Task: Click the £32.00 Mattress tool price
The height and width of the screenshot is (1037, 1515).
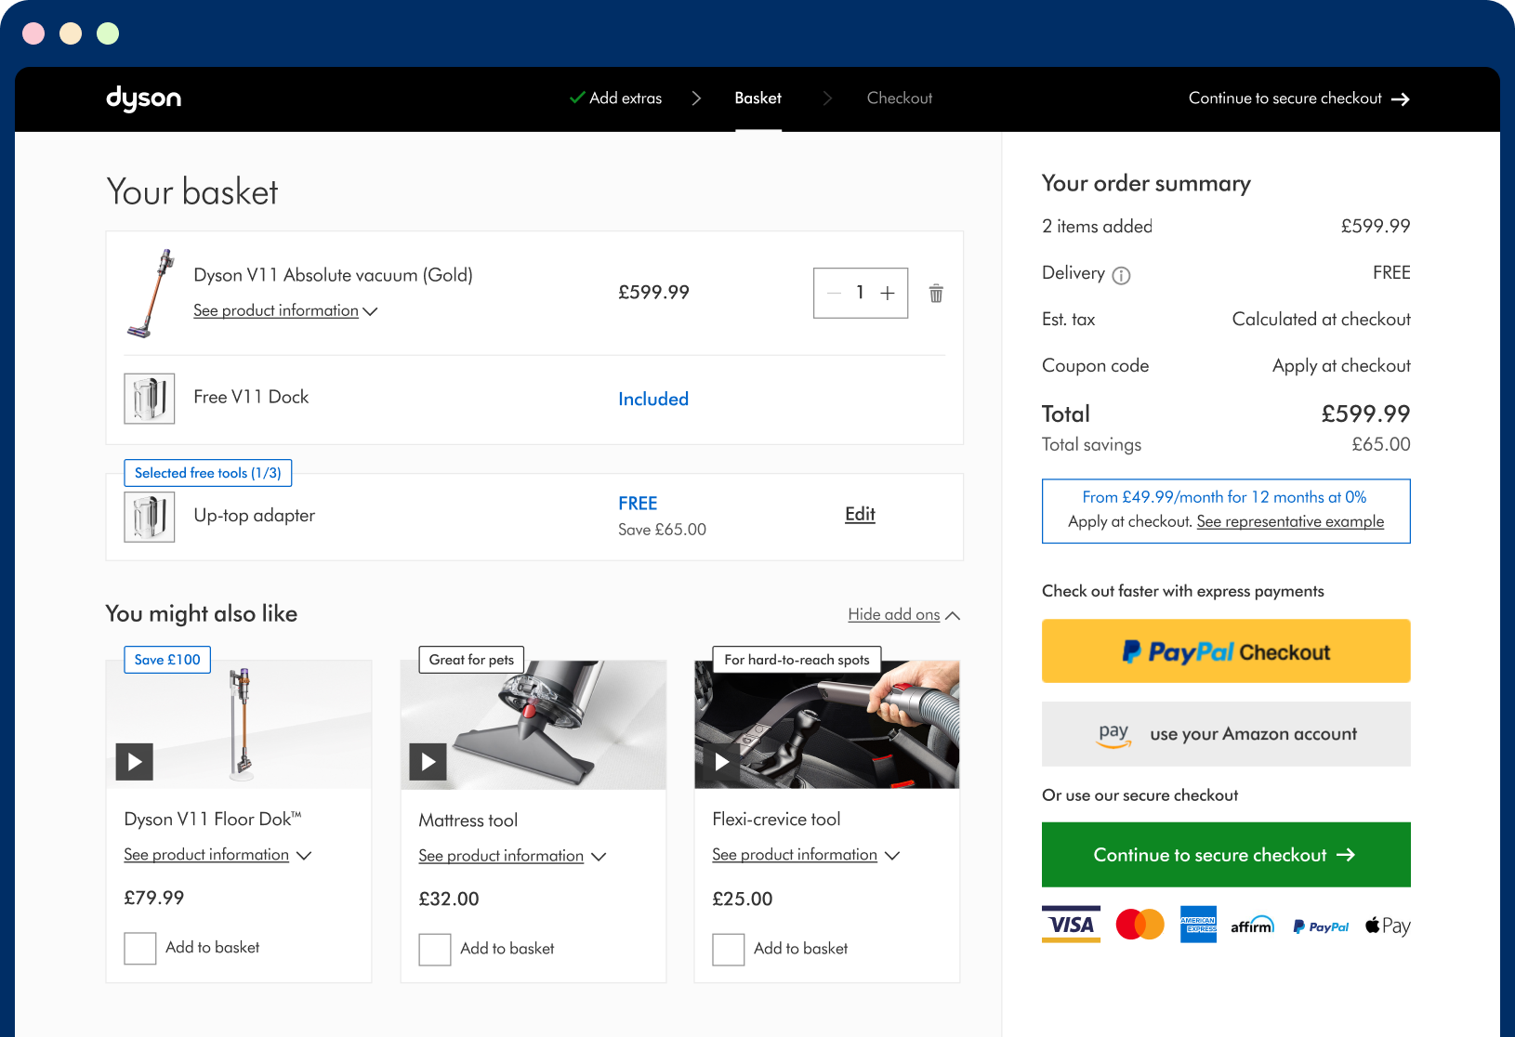Action: pyautogui.click(x=449, y=899)
